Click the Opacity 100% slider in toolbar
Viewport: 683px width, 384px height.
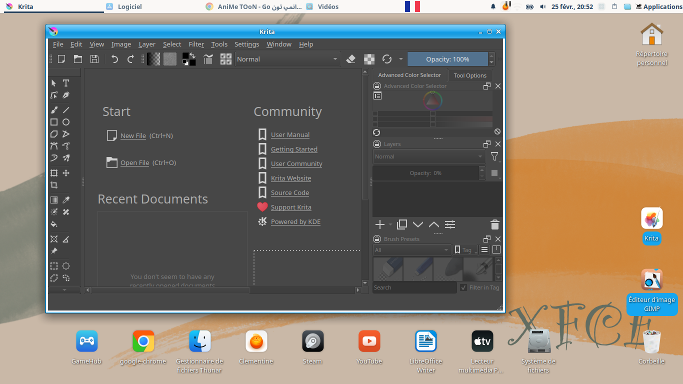[x=447, y=59]
